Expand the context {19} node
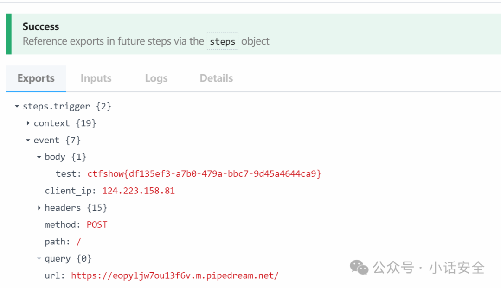The width and height of the screenshot is (501, 288). (28, 123)
